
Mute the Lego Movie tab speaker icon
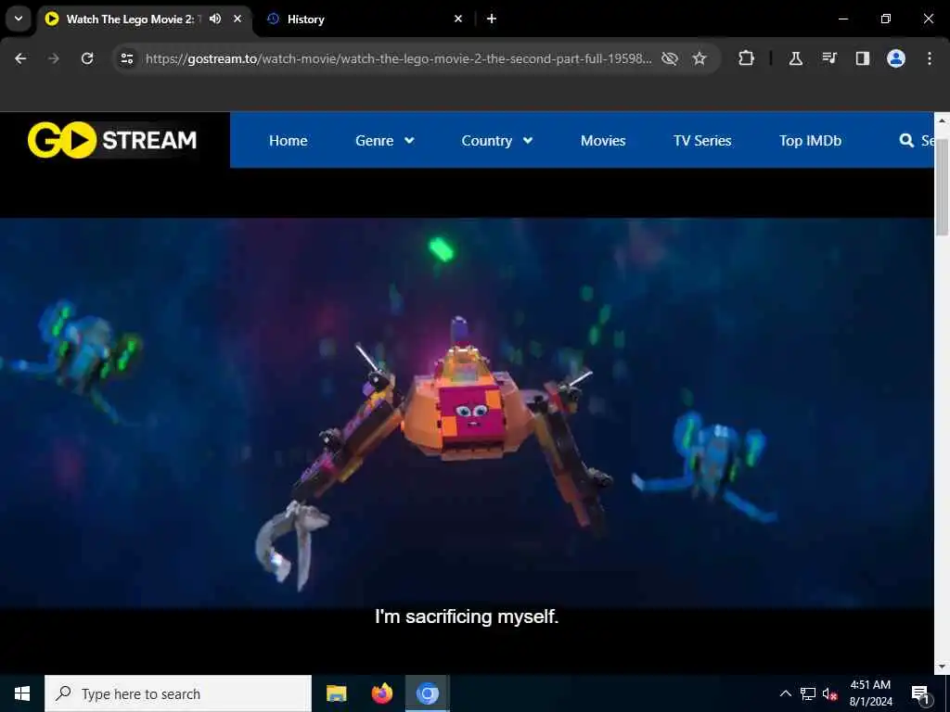pyautogui.click(x=215, y=19)
